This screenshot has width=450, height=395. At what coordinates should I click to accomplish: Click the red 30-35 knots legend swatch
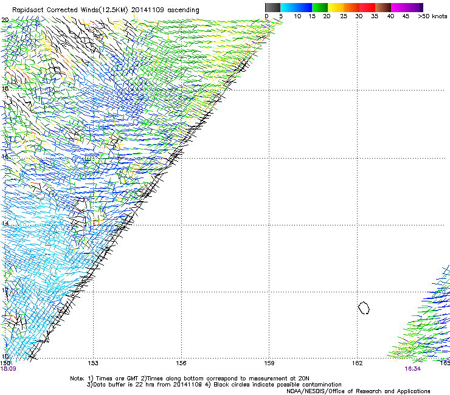tap(367, 7)
